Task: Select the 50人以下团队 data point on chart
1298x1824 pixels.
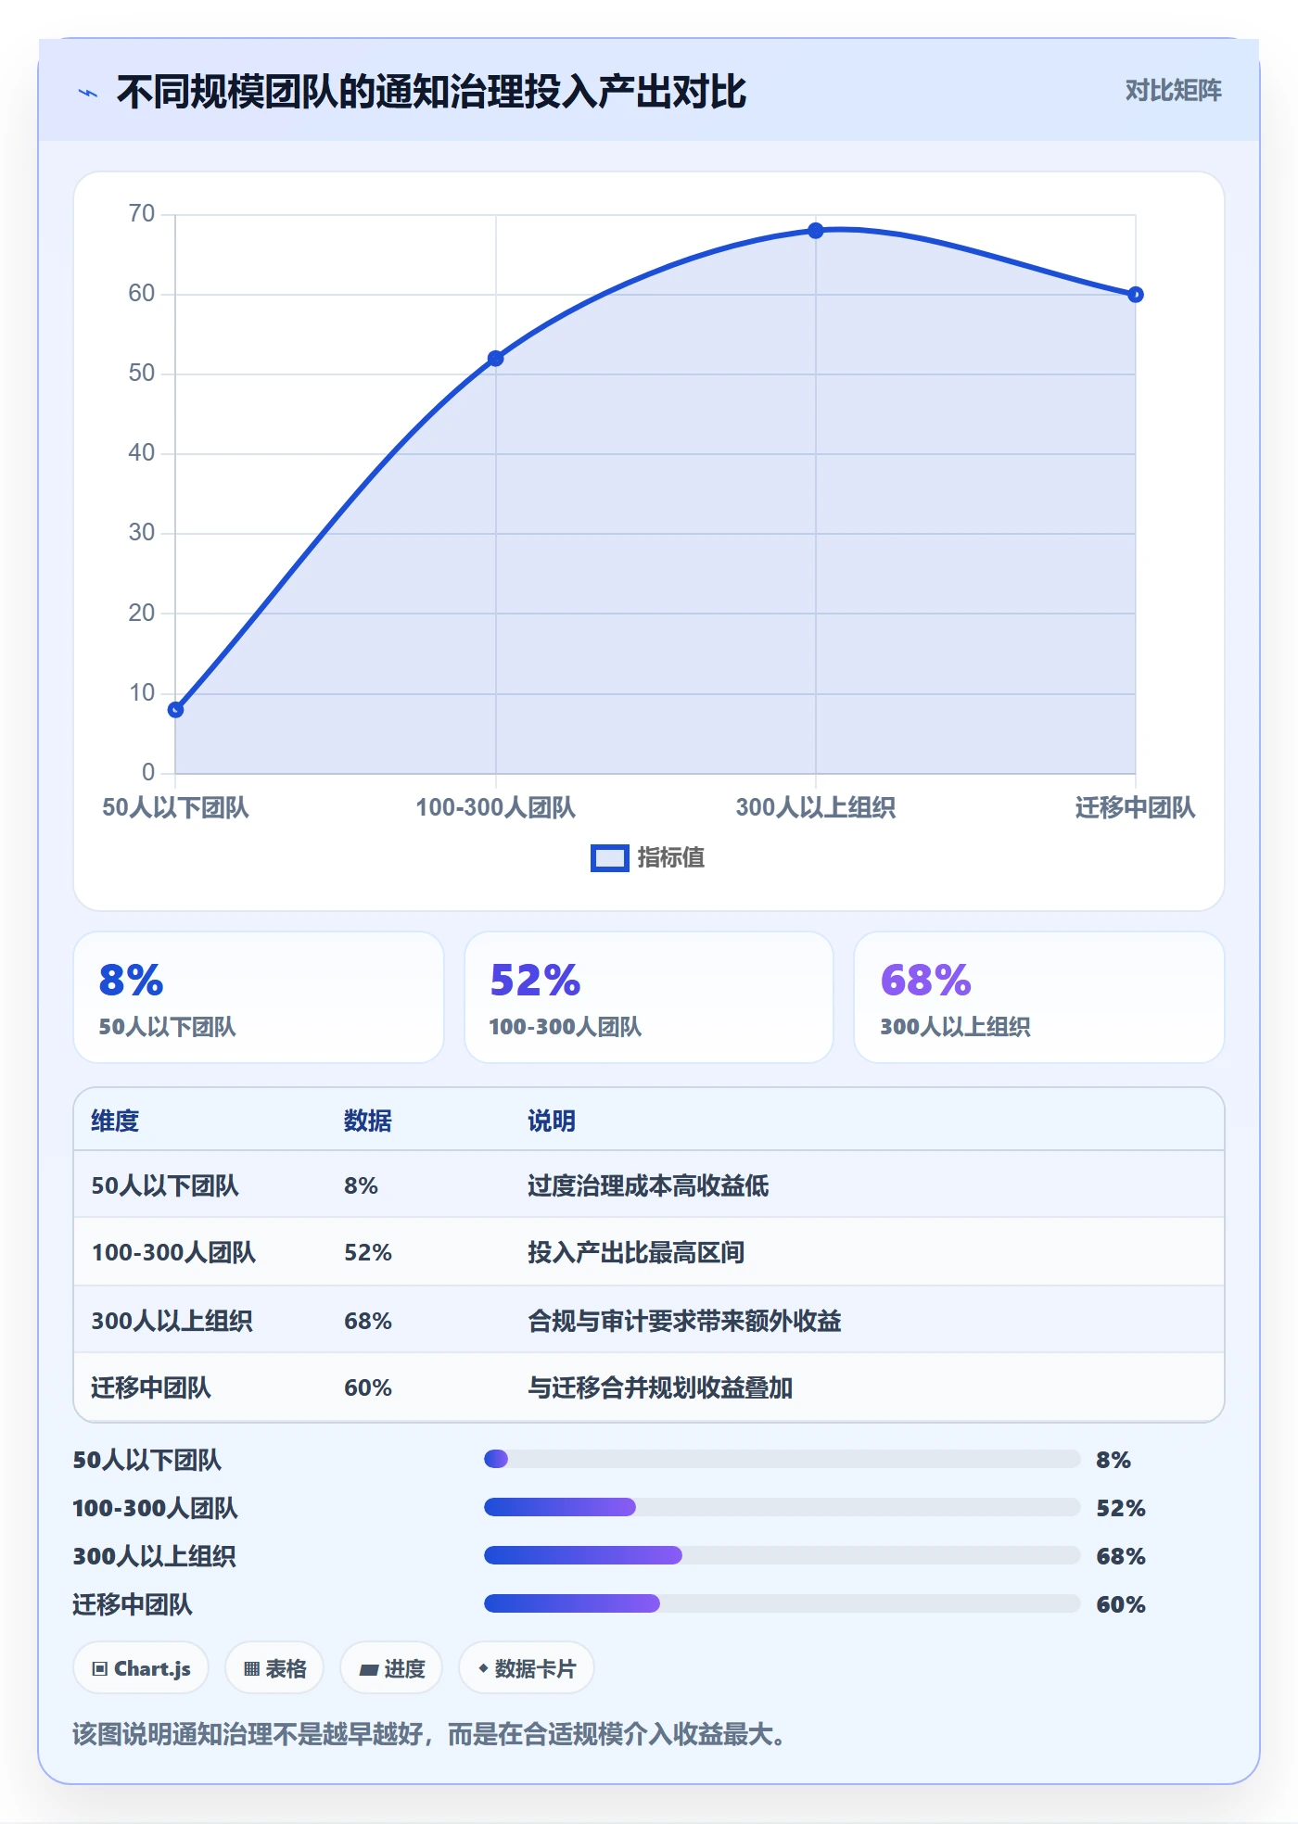Action: click(175, 710)
